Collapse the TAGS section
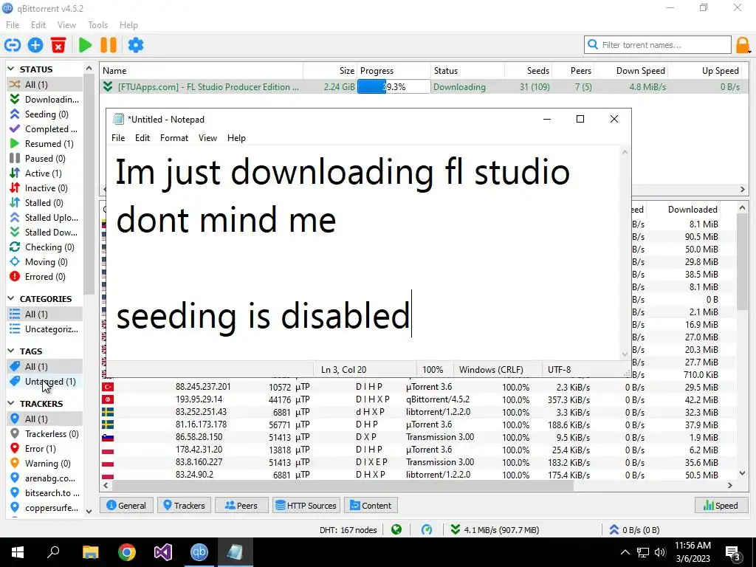This screenshot has height=567, width=756. click(x=11, y=351)
